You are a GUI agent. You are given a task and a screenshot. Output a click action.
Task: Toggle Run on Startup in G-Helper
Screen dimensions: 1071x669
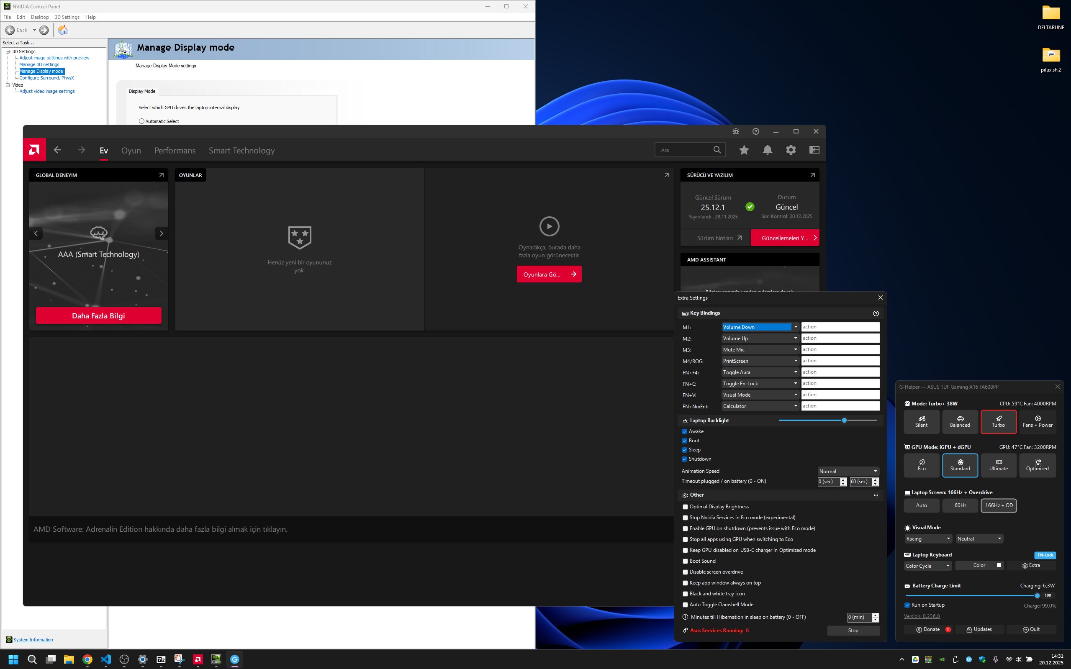907,605
